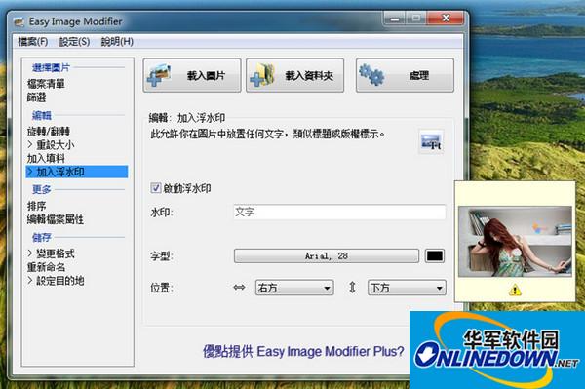The height and width of the screenshot is (389, 585).
Task: Open the vertical position dropdown 下方
Action: coord(407,288)
